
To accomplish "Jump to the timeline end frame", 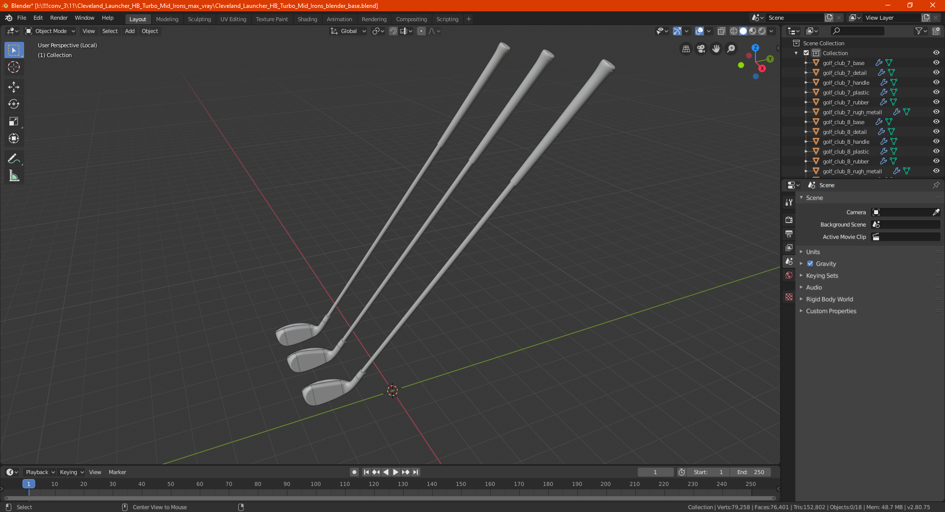I will (x=415, y=472).
